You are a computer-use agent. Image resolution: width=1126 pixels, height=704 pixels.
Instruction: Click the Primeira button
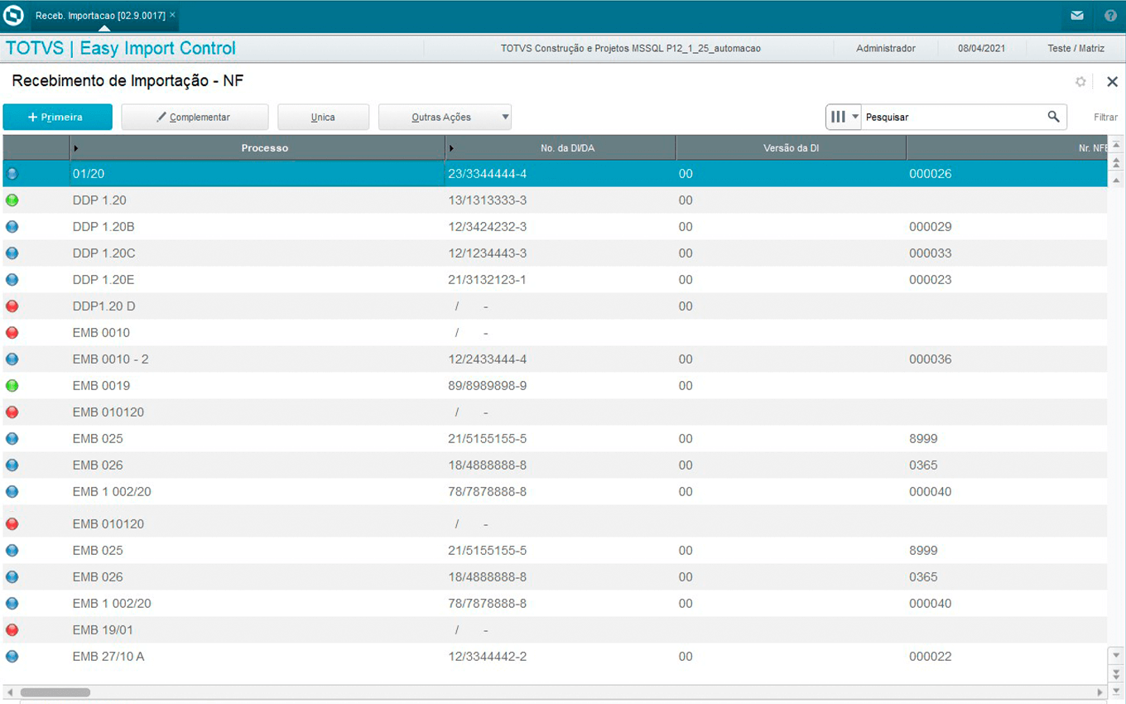57,118
